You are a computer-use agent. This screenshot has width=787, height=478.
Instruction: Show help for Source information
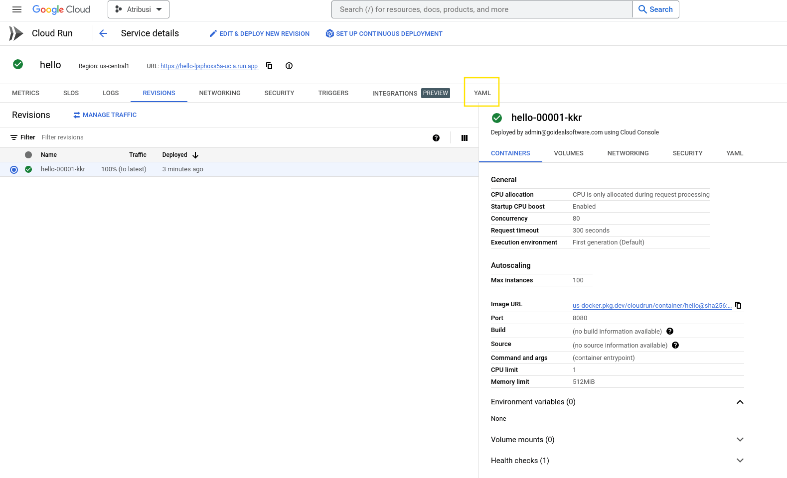675,345
